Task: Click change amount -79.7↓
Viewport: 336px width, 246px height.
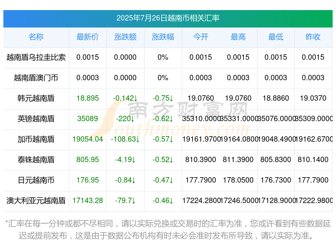Action: 125,201
